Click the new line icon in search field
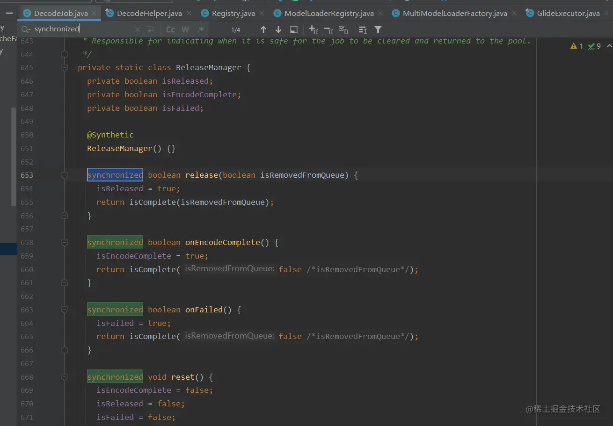613x426 pixels. pos(150,29)
